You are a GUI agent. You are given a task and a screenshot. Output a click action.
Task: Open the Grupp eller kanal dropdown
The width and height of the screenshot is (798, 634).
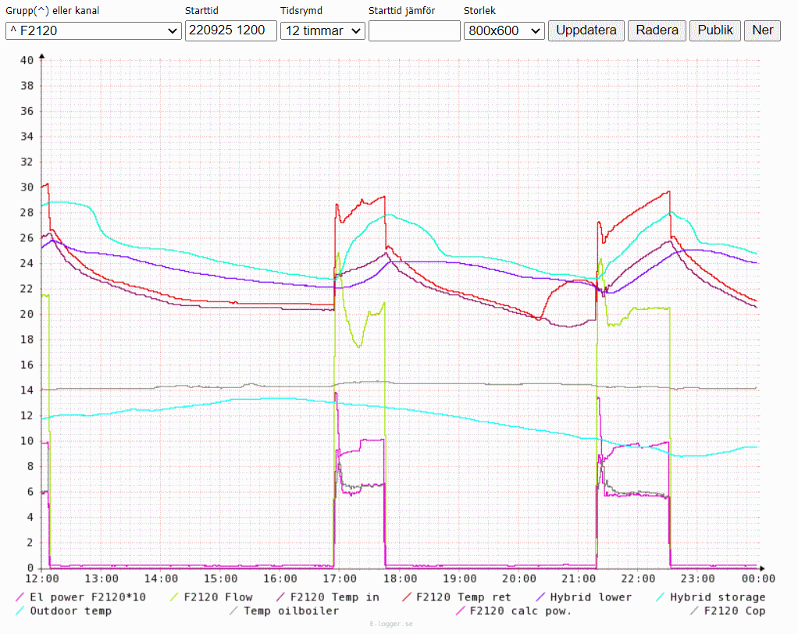pyautogui.click(x=93, y=30)
